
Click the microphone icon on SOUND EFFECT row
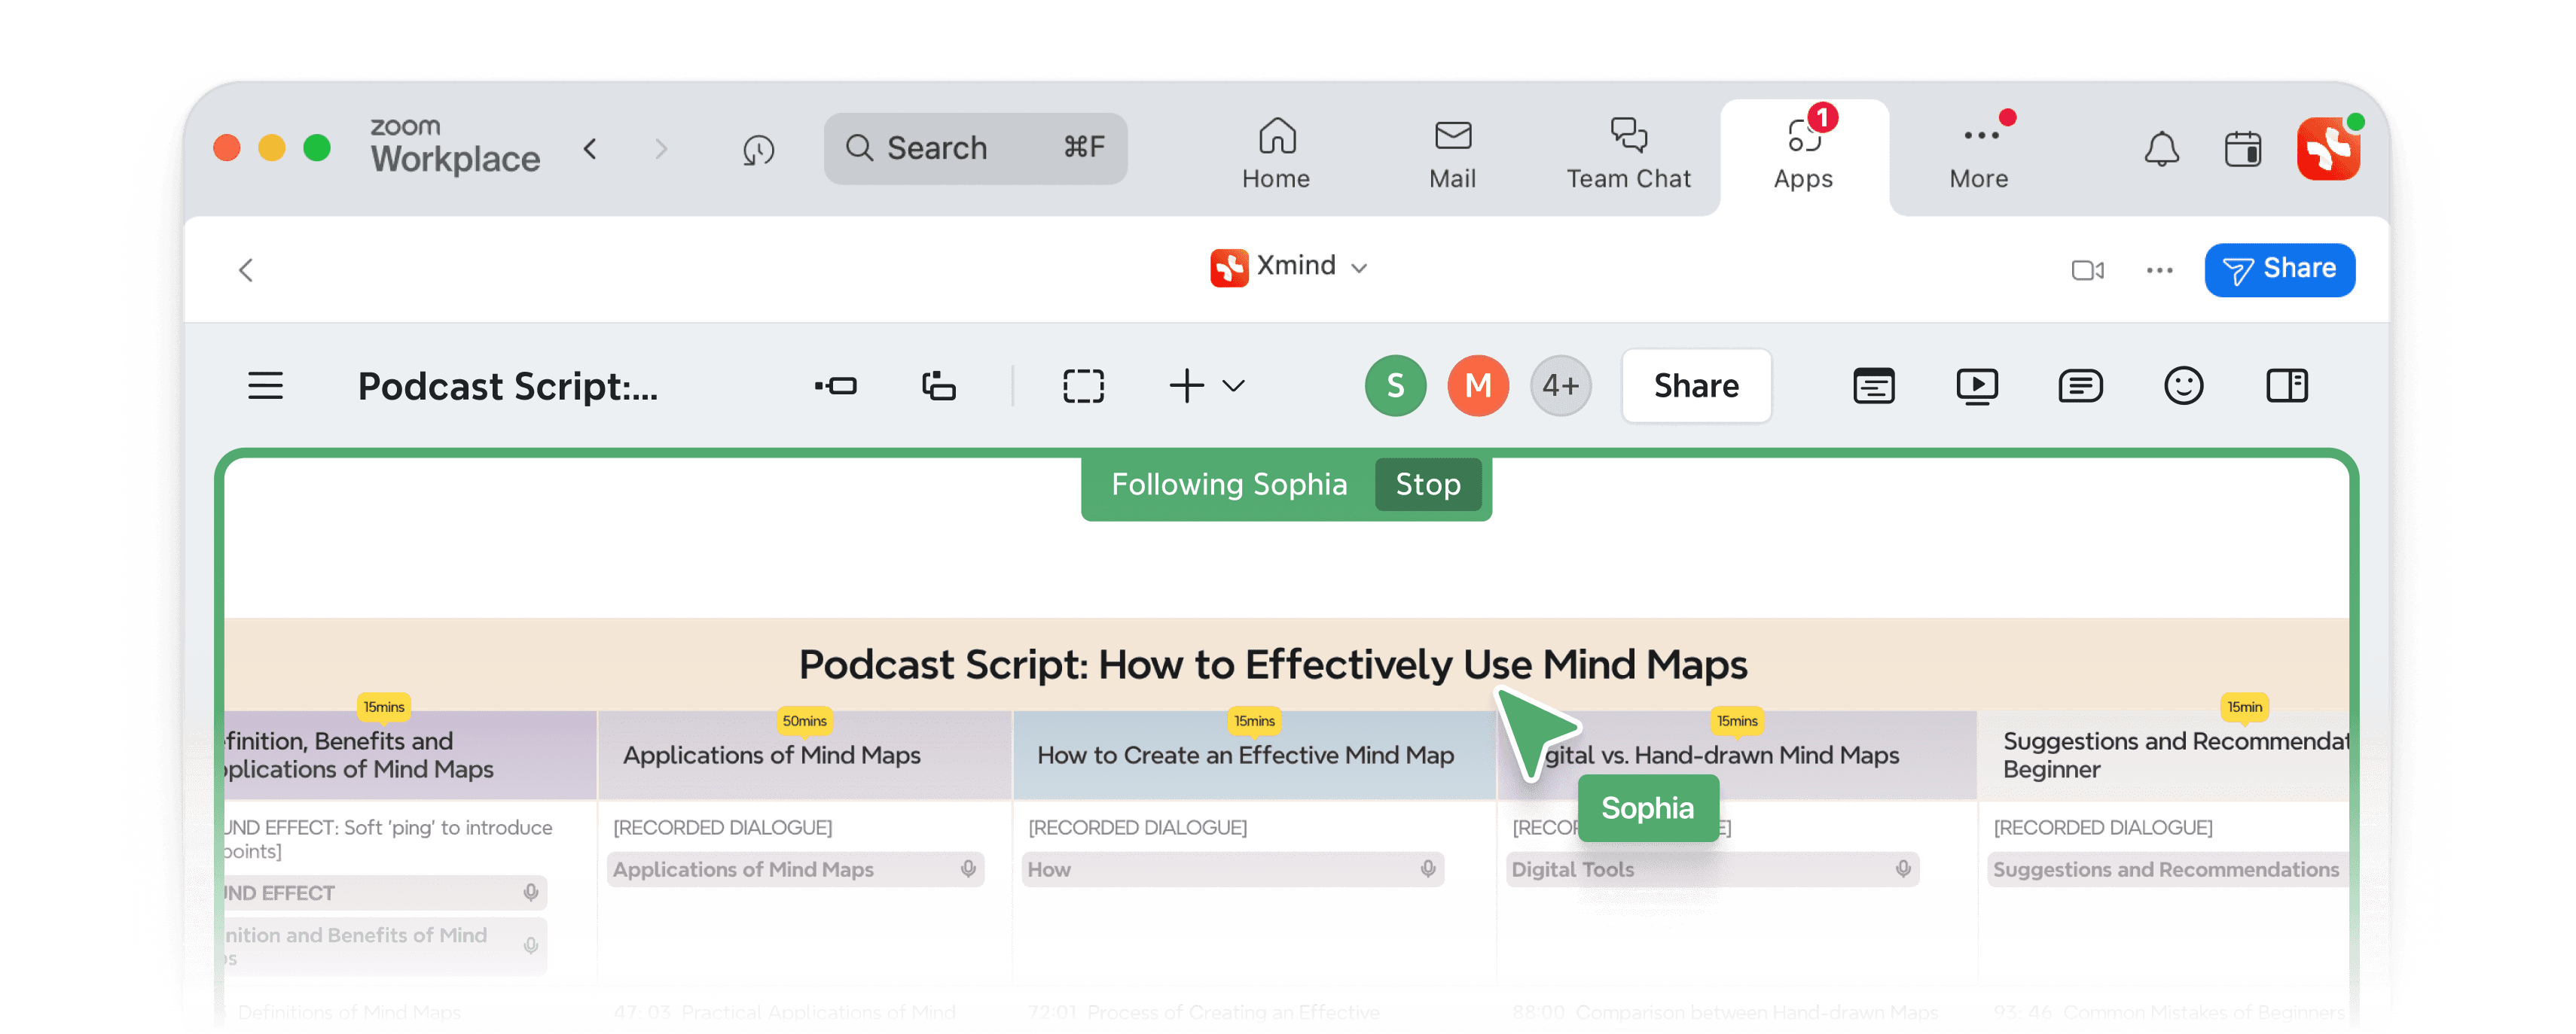pos(531,892)
